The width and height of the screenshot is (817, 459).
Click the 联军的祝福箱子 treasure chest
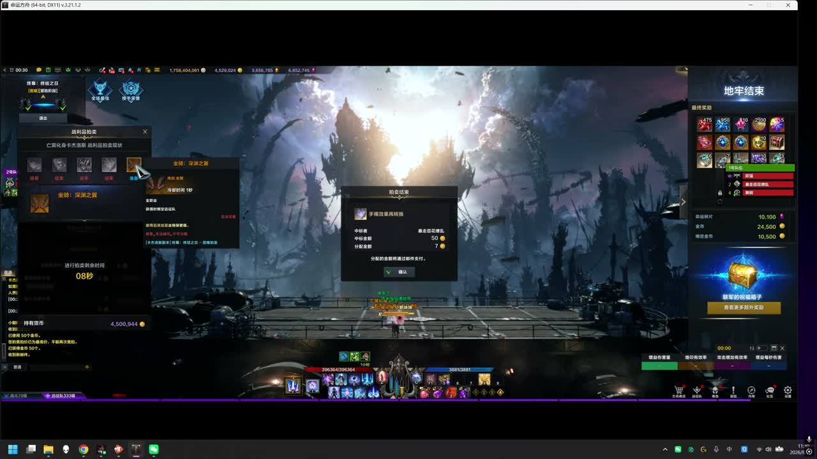[742, 275]
